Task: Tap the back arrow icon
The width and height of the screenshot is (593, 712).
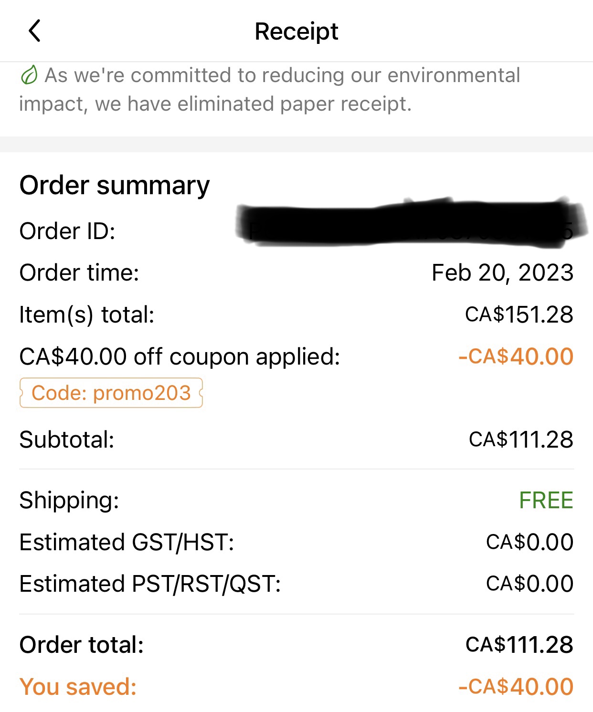Action: tap(34, 31)
